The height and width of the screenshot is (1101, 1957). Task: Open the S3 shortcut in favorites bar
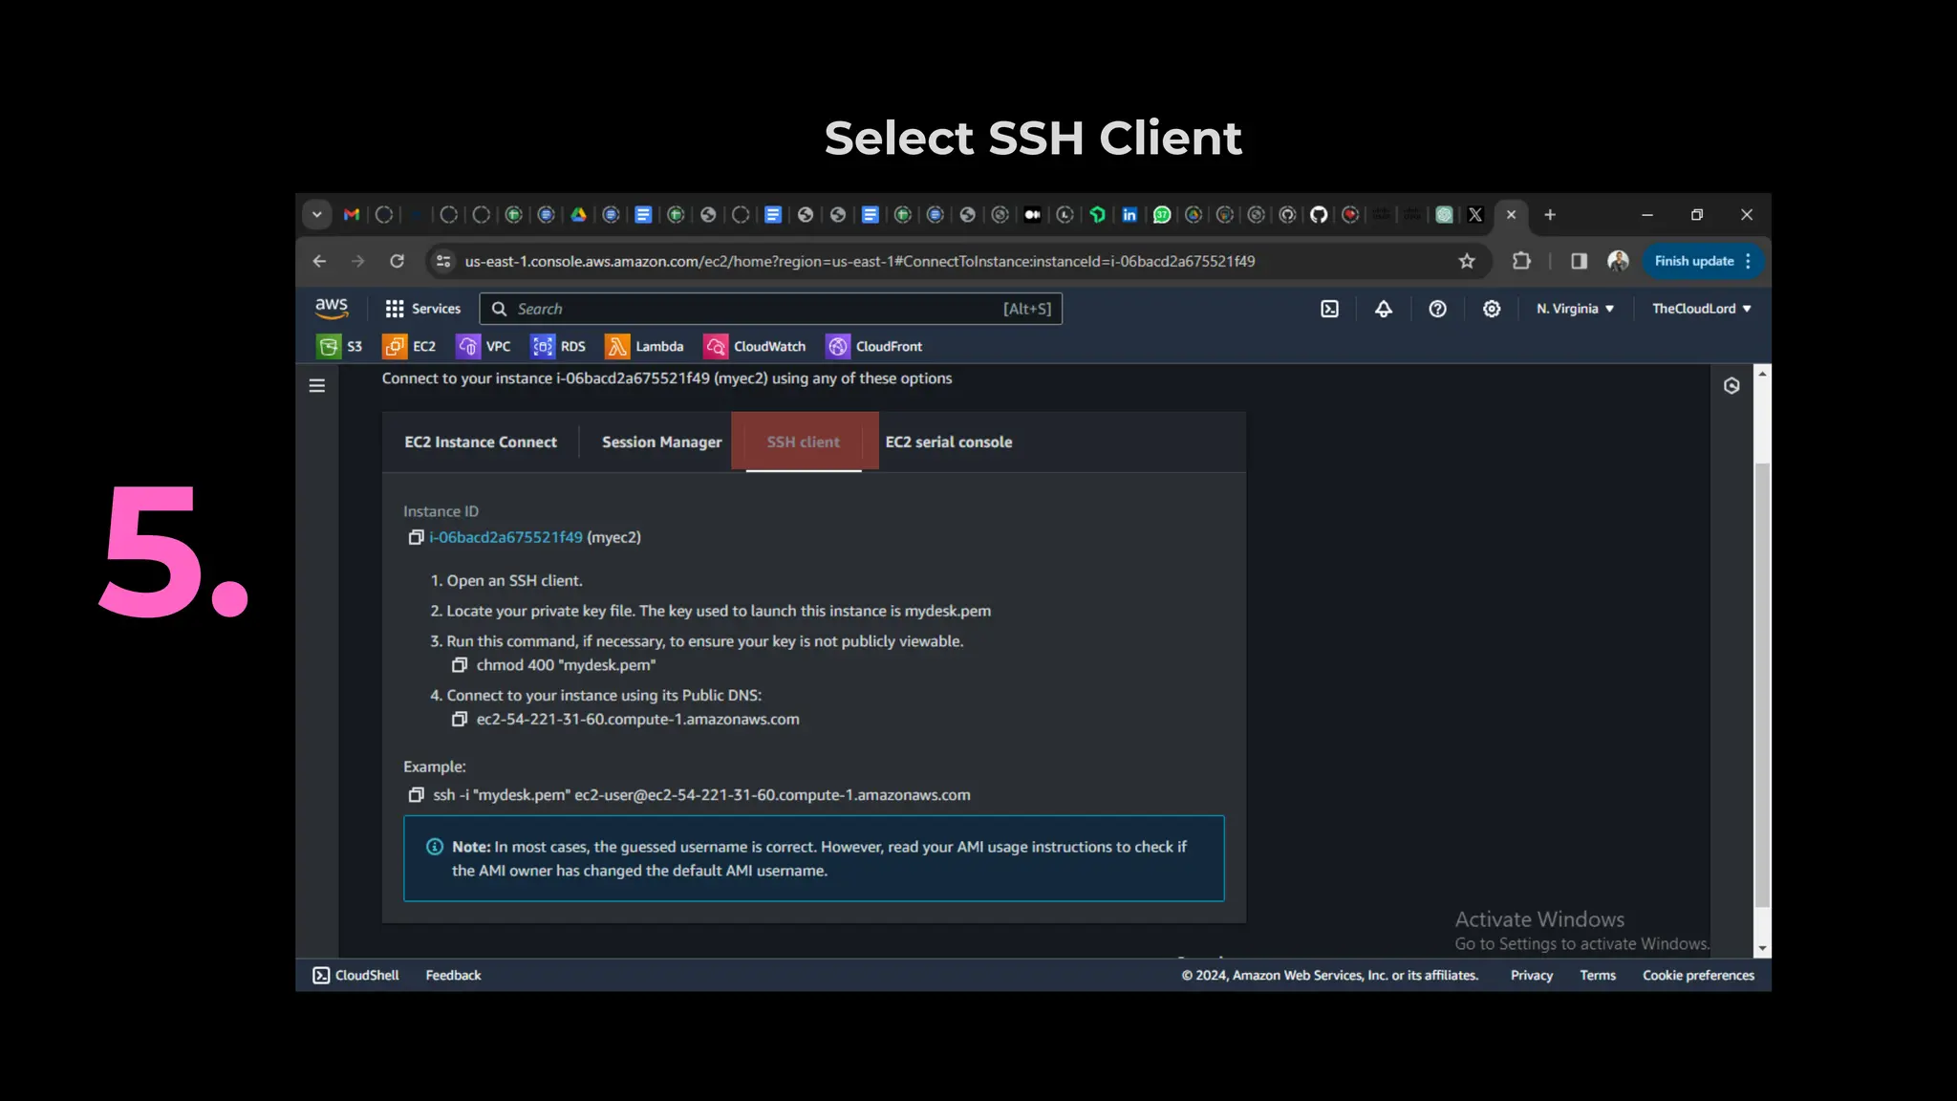[x=340, y=346]
